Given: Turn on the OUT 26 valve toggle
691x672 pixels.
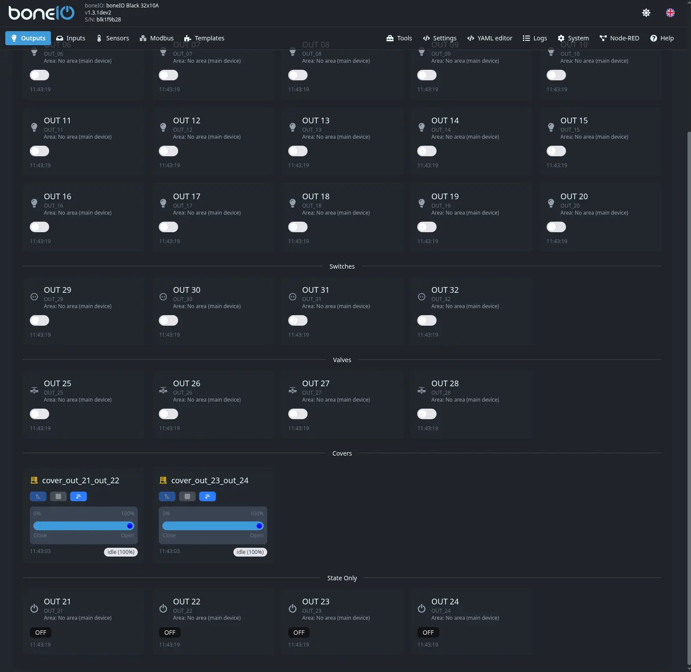Looking at the screenshot, I should pyautogui.click(x=168, y=414).
